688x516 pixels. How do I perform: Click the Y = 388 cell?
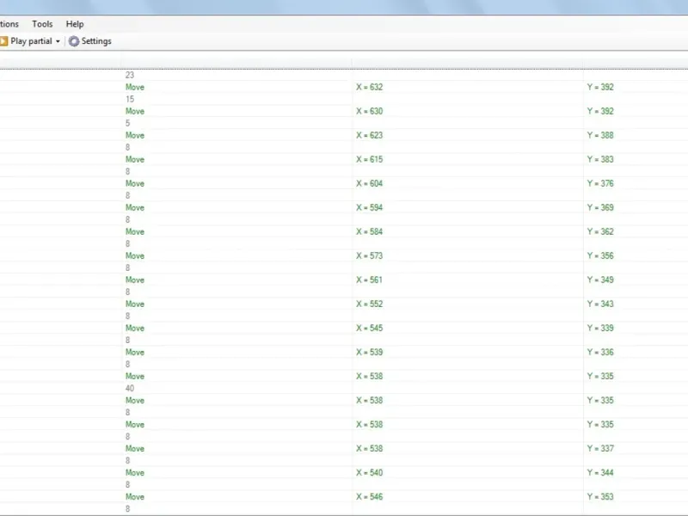click(600, 135)
